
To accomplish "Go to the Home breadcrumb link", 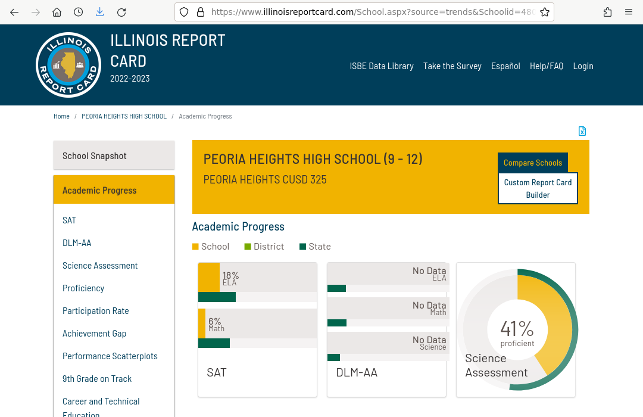I will 61,116.
